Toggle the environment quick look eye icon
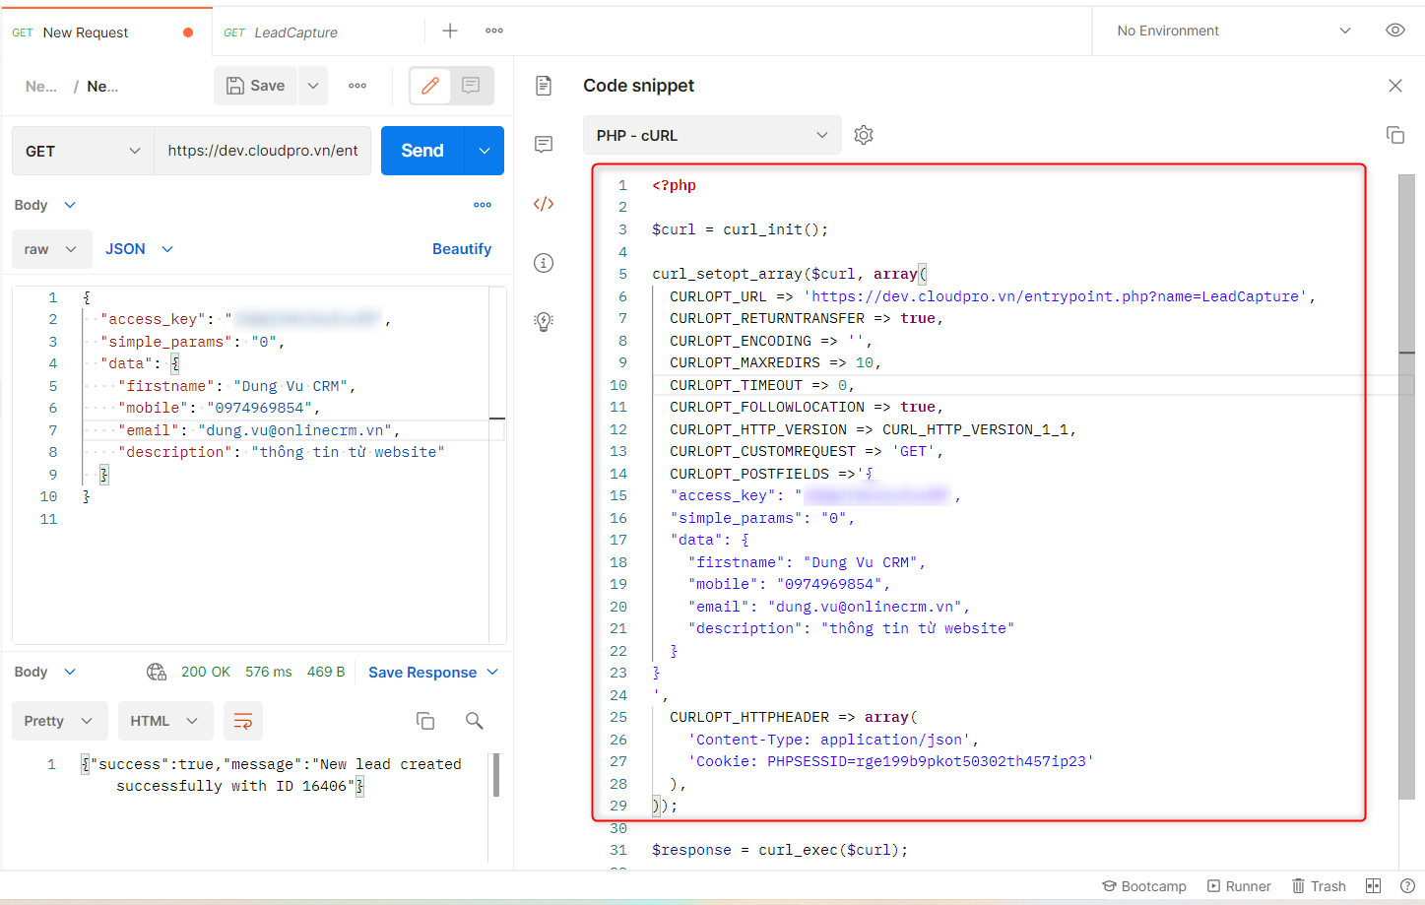This screenshot has height=905, width=1425. pos(1395,31)
